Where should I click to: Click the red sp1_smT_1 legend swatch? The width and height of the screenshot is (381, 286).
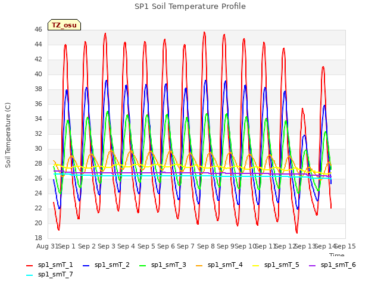pos(29,266)
